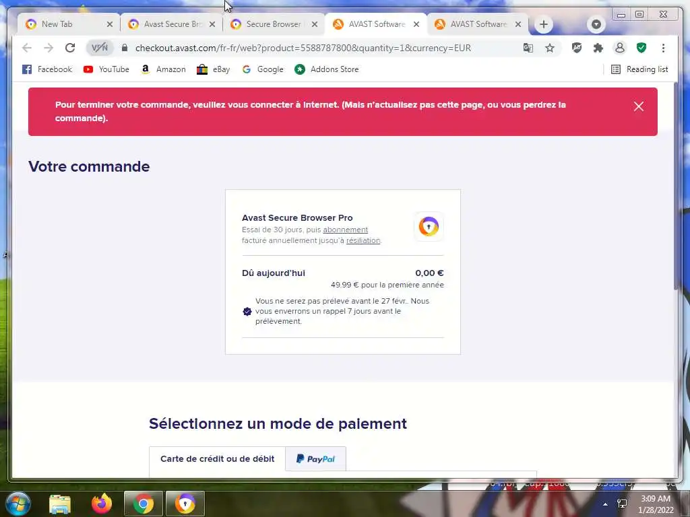Viewport: 690px width, 517px height.
Task: Show hidden system tray icons
Action: point(605,504)
